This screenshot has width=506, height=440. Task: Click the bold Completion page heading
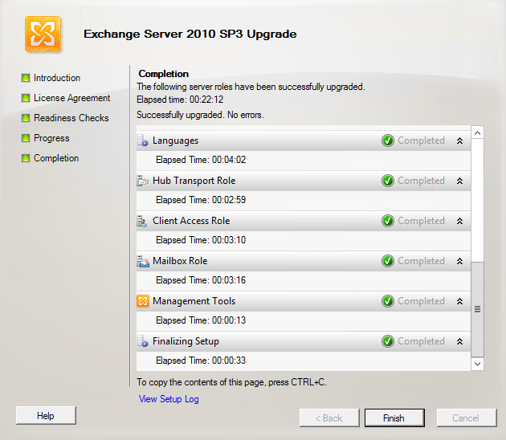pos(164,74)
